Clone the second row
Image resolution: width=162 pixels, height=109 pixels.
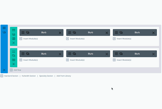point(13,56)
